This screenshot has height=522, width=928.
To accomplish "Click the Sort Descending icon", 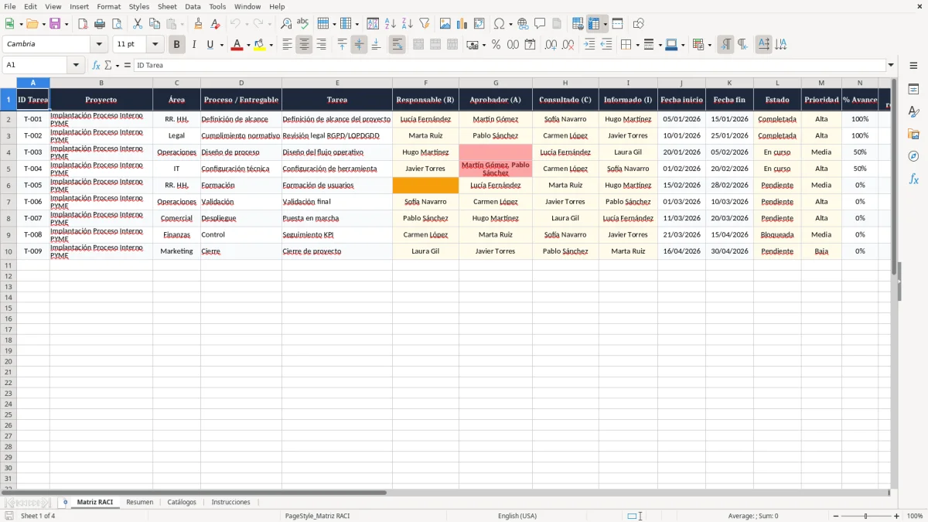I will (408, 24).
